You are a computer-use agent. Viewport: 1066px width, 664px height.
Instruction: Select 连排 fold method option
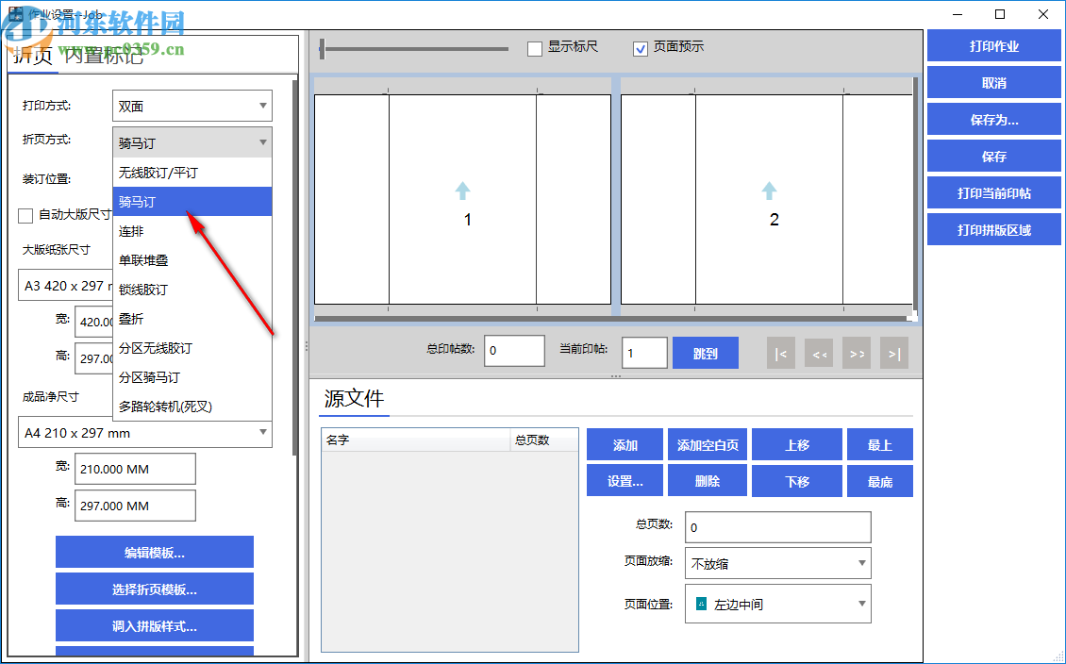[x=192, y=231]
